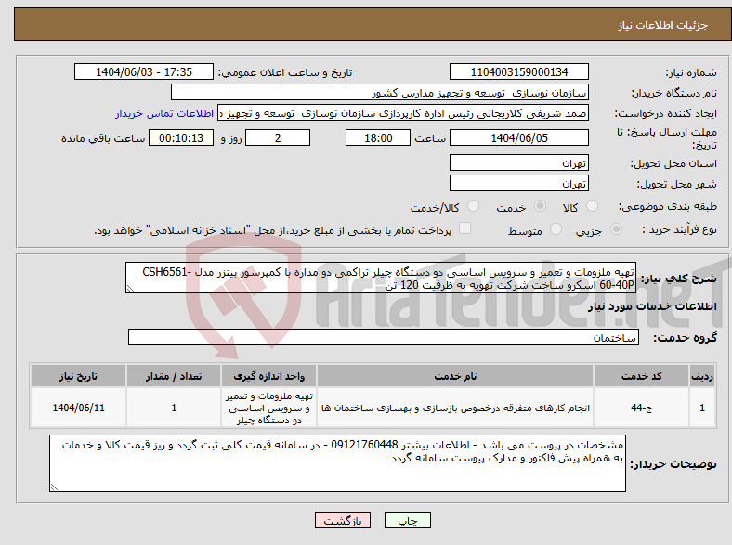
Task: Click the deadline date field 1404/06/05
Action: click(x=518, y=137)
